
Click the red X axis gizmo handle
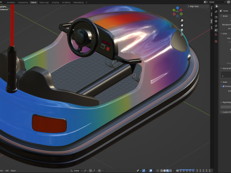tap(181, 10)
